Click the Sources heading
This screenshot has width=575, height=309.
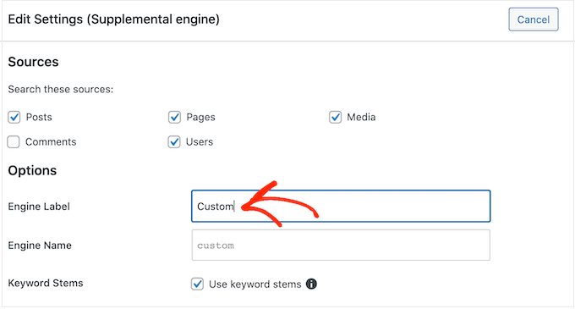[x=33, y=62]
